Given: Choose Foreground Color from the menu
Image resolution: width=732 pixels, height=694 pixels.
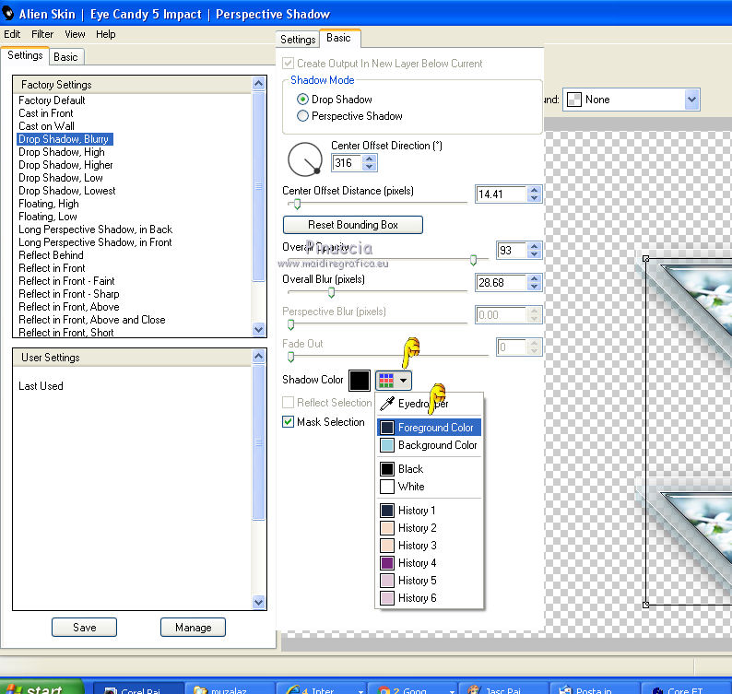Looking at the screenshot, I should (429, 428).
